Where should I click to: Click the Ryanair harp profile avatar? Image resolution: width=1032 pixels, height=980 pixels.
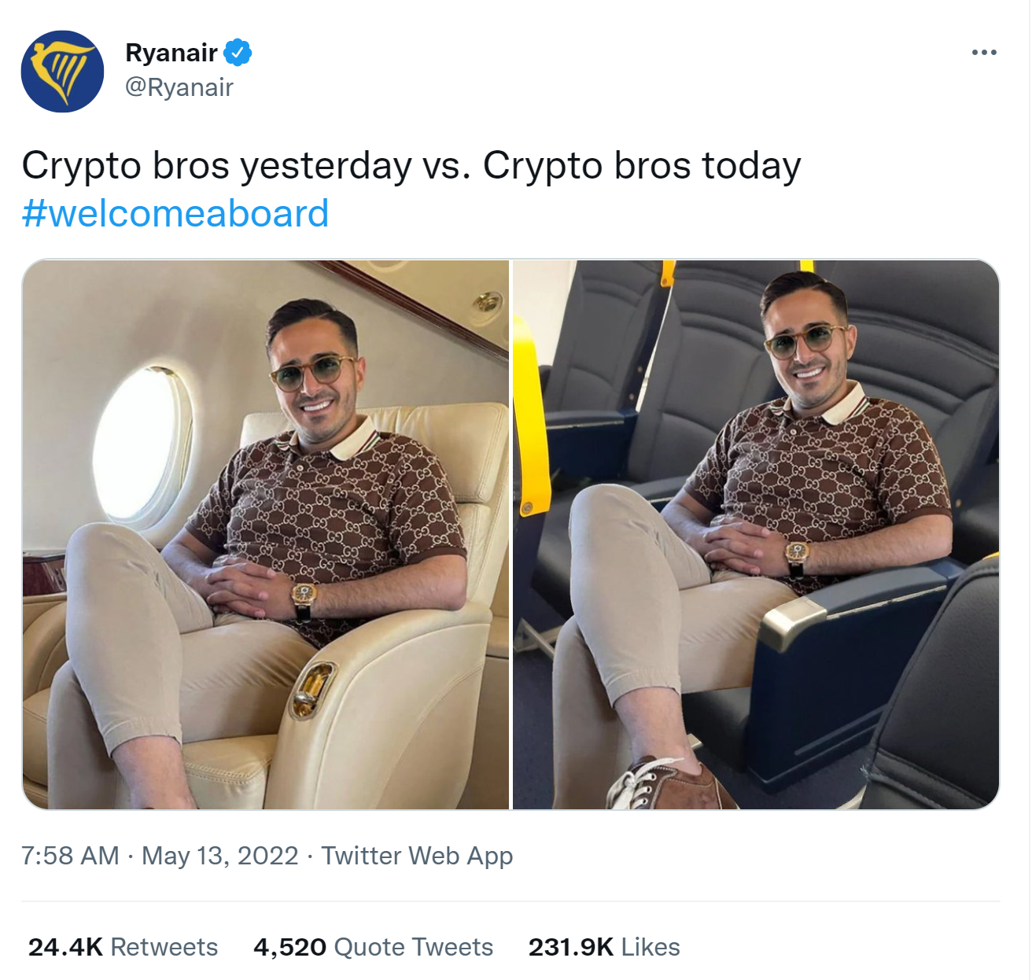tap(62, 72)
